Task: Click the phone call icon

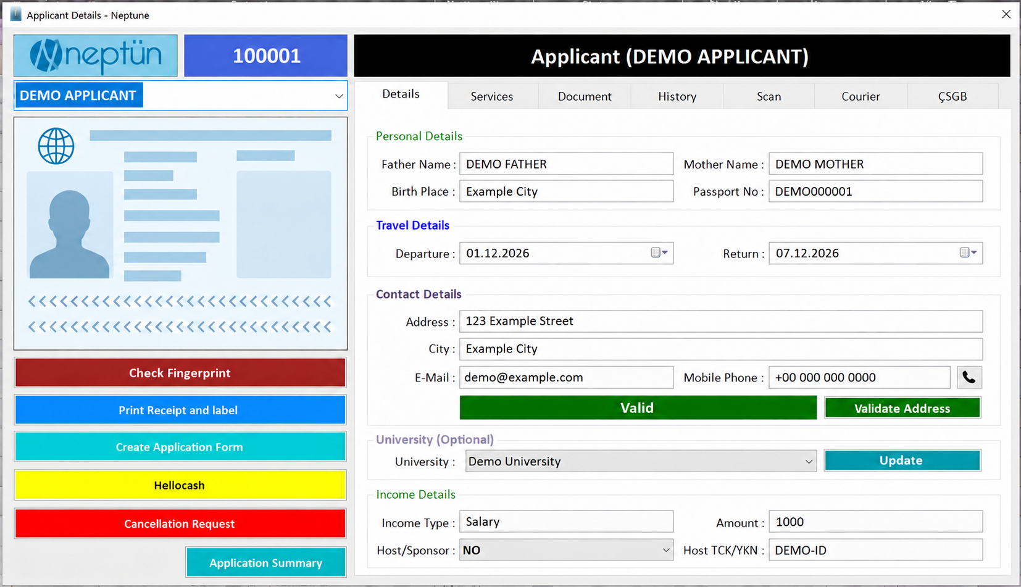Action: pyautogui.click(x=969, y=377)
